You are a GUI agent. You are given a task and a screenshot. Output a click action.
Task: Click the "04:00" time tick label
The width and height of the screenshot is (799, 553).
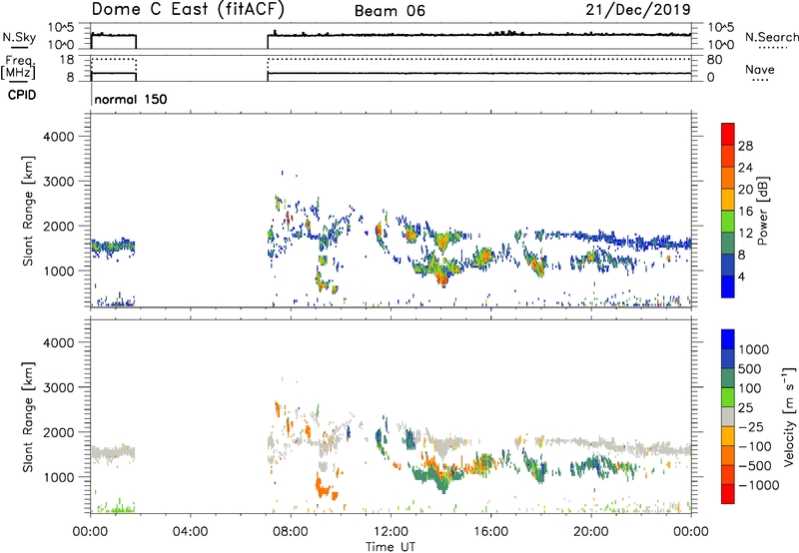click(190, 532)
